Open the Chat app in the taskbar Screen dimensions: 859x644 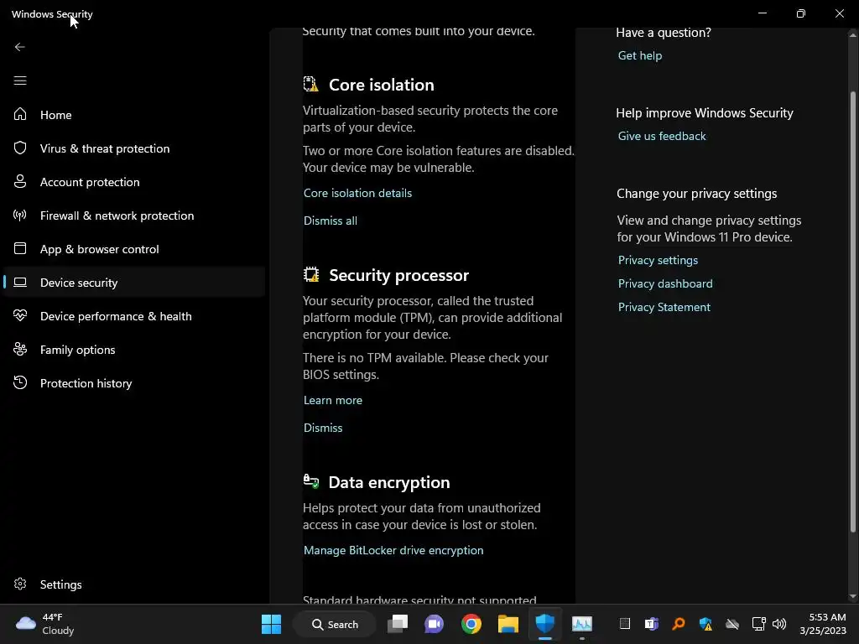point(434,624)
